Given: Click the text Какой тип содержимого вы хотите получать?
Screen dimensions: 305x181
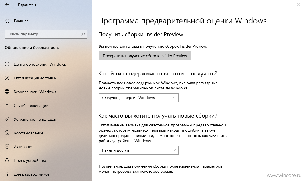Looking at the screenshot, I should coord(158,74).
